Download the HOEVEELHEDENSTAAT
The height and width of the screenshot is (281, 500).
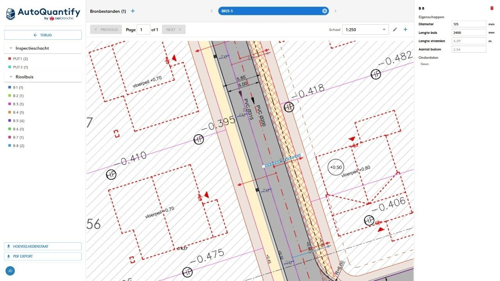[43, 246]
